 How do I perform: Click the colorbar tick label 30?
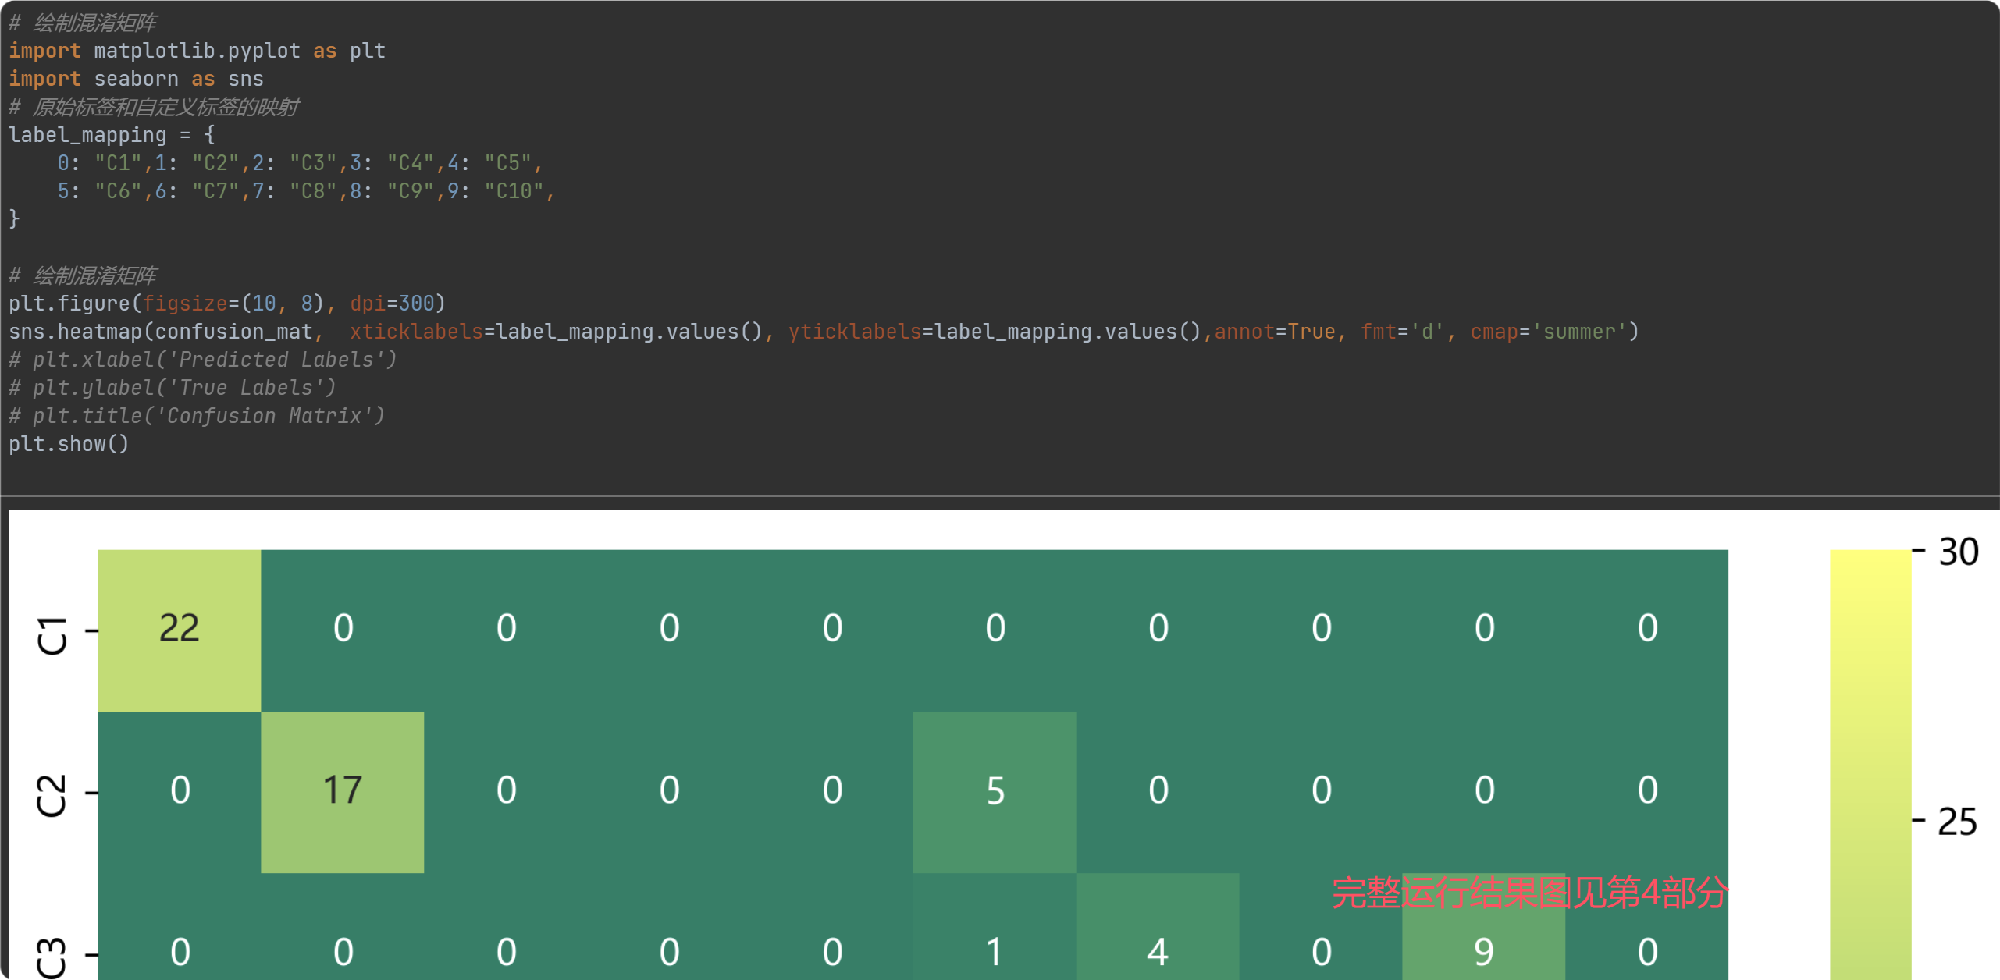(x=1958, y=552)
